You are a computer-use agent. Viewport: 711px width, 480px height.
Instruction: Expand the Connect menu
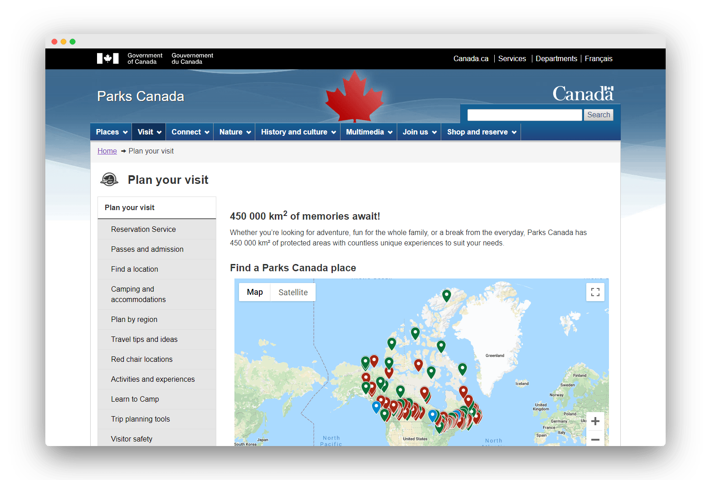190,132
